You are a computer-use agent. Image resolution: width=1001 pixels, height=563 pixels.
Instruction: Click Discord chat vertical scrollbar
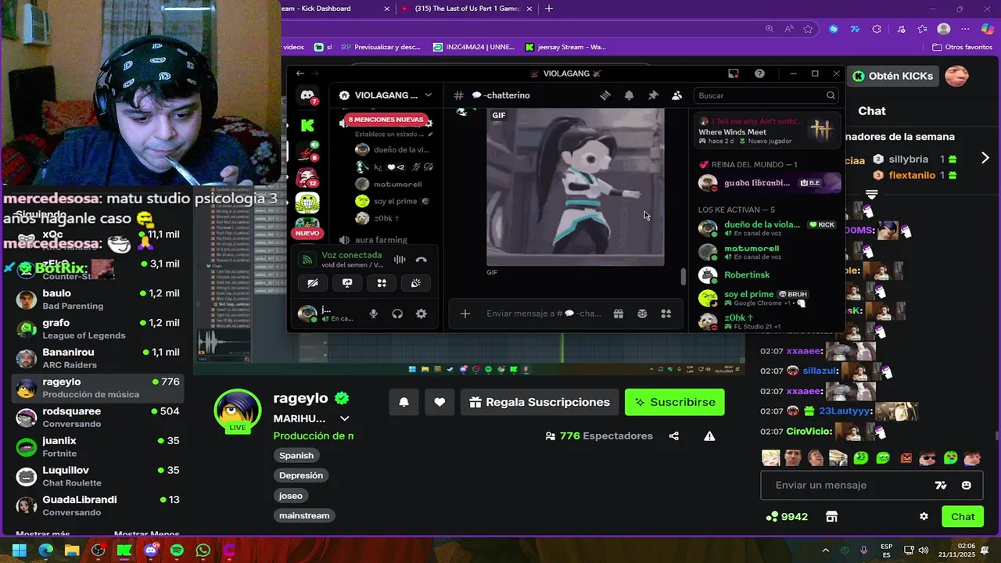click(x=683, y=276)
